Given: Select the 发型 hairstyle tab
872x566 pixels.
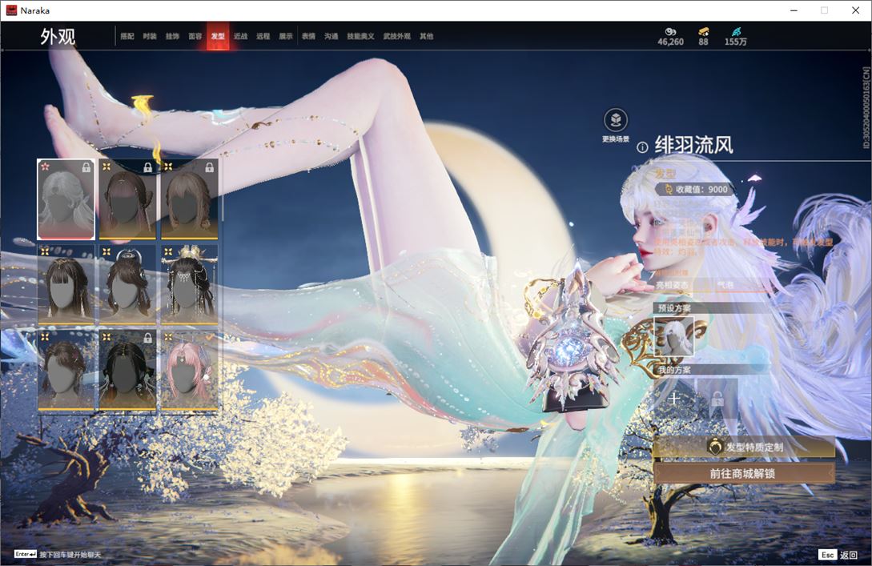Looking at the screenshot, I should click(x=218, y=36).
